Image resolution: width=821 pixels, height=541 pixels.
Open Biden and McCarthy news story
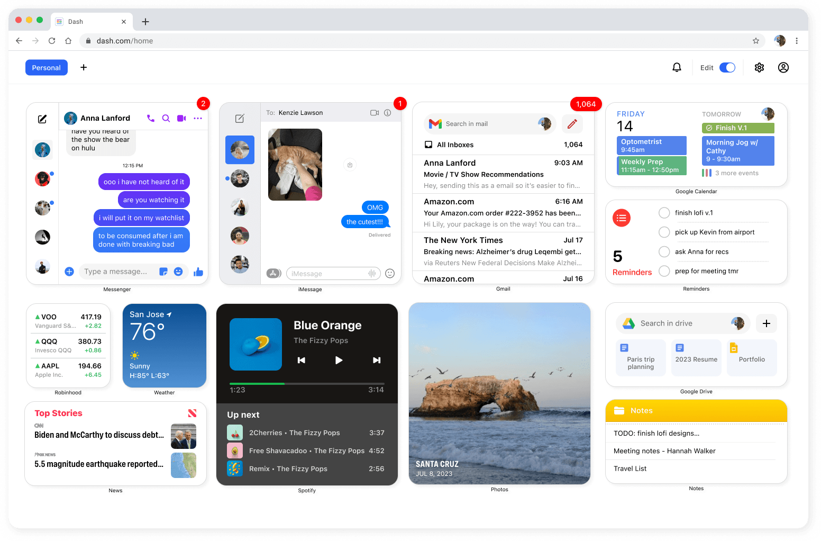pyautogui.click(x=115, y=435)
